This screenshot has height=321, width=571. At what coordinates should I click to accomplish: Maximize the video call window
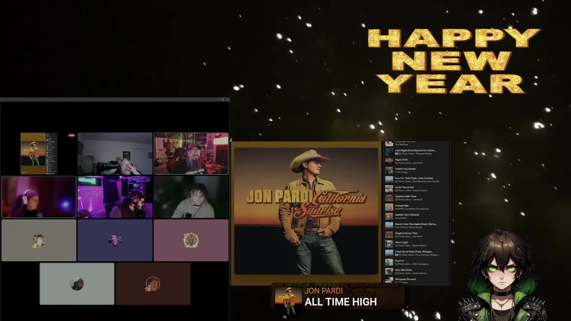pos(223,99)
